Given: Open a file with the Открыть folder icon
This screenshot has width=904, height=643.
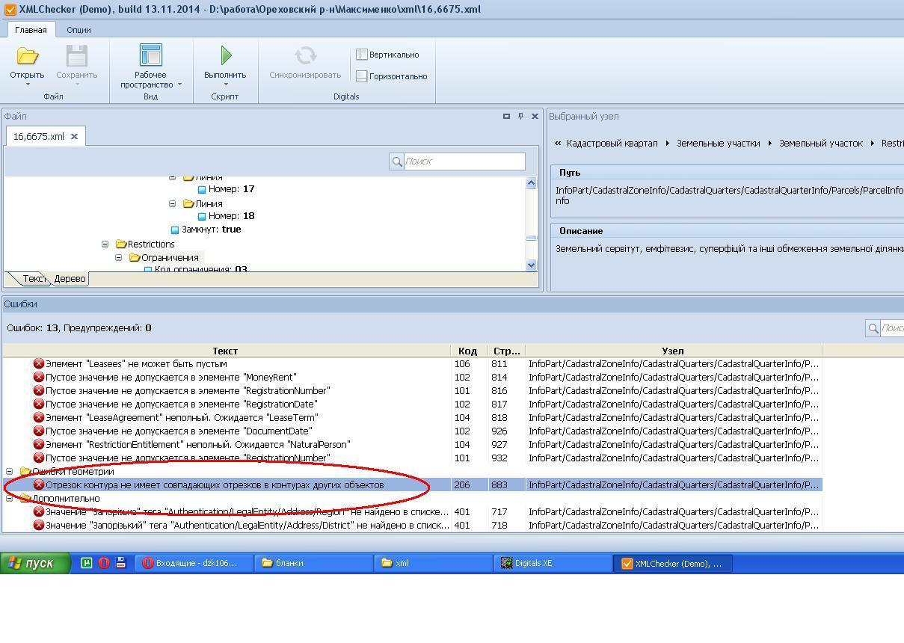Looking at the screenshot, I should [x=27, y=56].
